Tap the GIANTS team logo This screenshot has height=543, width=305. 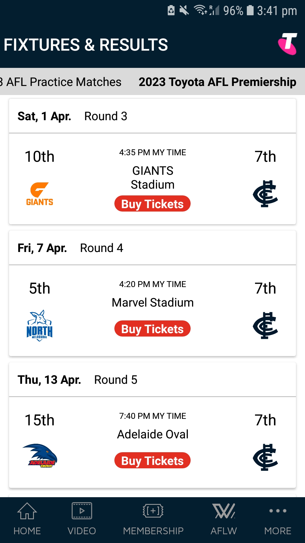(40, 194)
